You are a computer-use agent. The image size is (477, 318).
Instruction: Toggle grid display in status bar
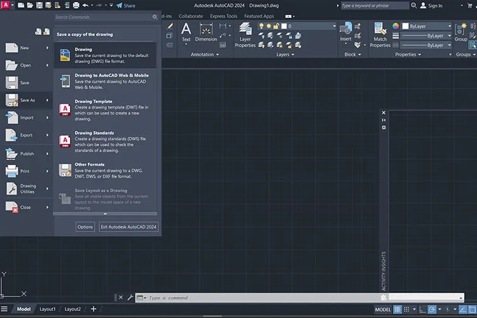tap(397, 310)
